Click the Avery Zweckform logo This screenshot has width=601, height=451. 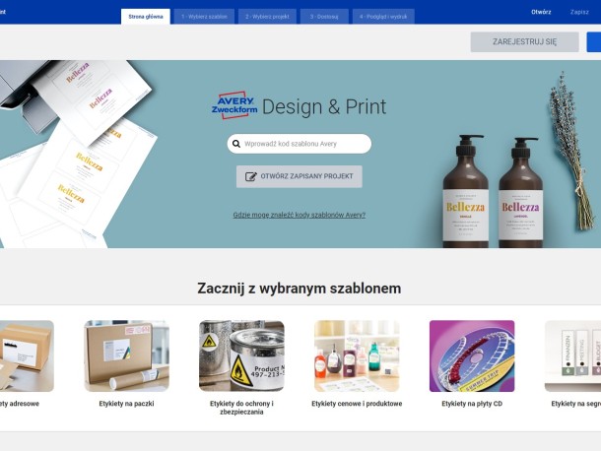pos(234,105)
